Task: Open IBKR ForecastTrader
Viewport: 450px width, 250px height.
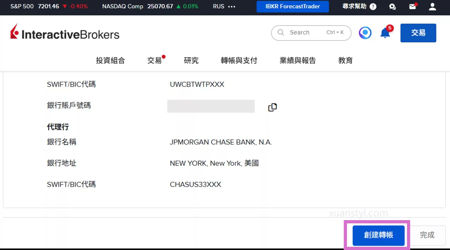Action: point(293,6)
